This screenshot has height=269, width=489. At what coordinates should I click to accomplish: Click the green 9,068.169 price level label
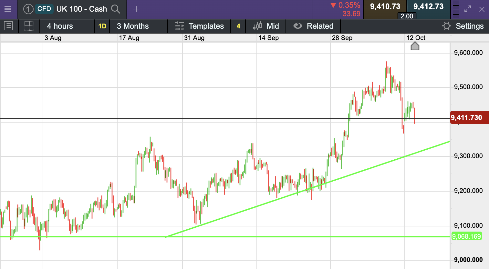point(466,236)
